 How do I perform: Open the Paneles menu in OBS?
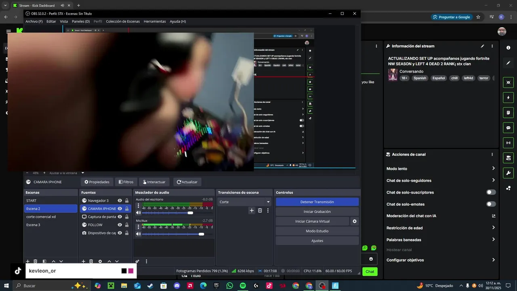coord(81,21)
